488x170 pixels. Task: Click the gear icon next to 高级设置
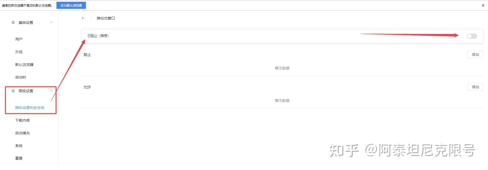(13, 91)
